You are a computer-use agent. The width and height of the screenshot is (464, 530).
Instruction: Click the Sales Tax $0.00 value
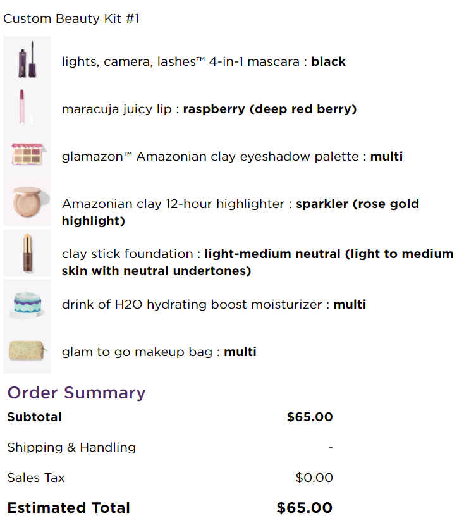pyautogui.click(x=314, y=478)
